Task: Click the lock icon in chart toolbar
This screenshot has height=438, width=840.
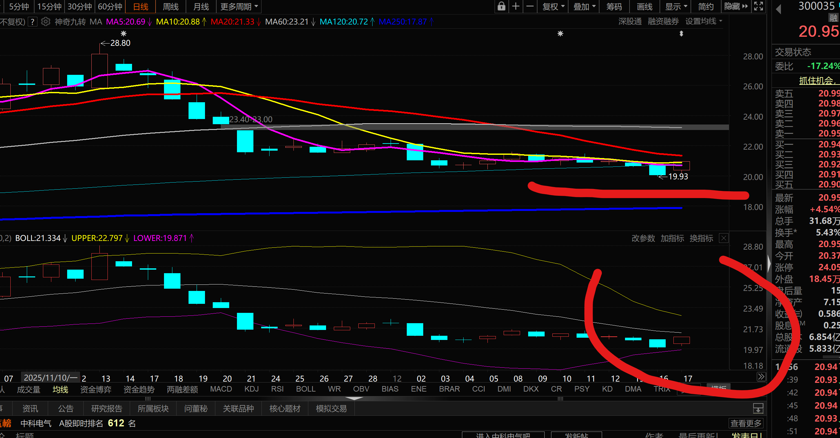Action: click(x=502, y=6)
